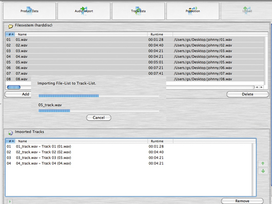Cancel the file-list import

99,117
